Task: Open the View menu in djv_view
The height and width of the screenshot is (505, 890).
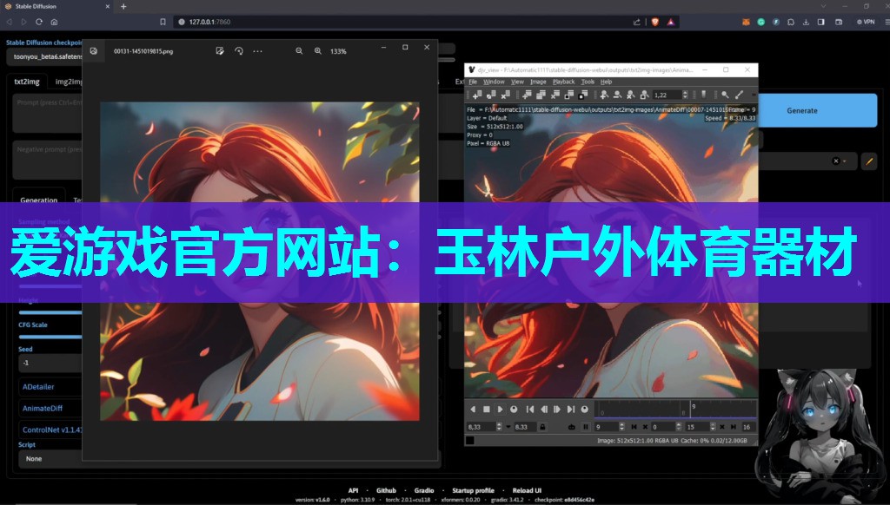Action: point(518,82)
